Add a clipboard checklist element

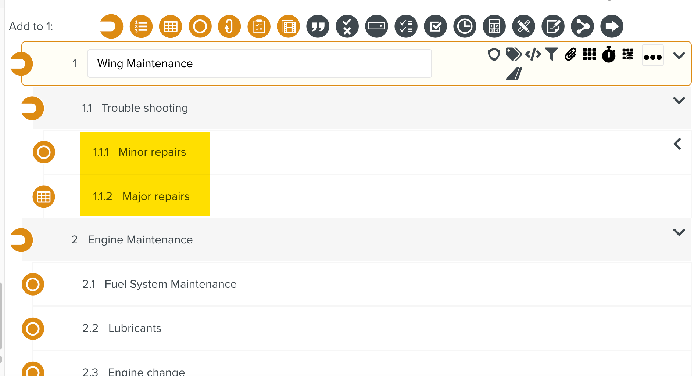click(x=259, y=26)
